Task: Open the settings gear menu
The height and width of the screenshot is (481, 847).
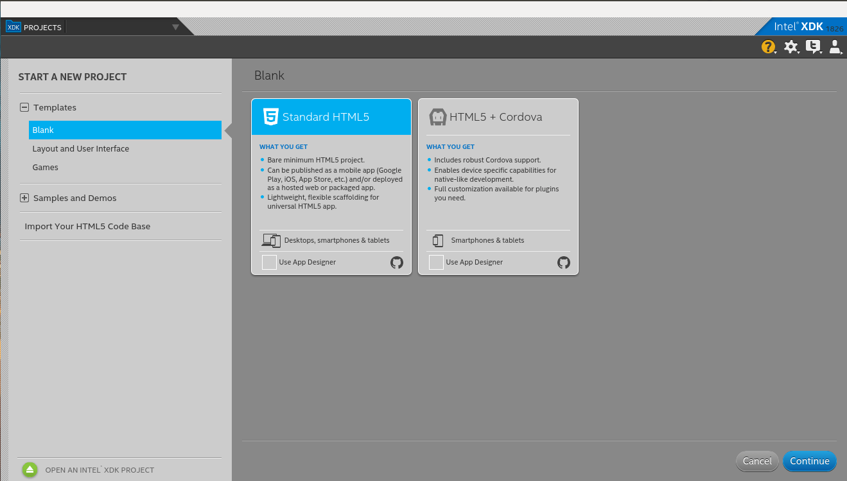Action: (x=791, y=47)
